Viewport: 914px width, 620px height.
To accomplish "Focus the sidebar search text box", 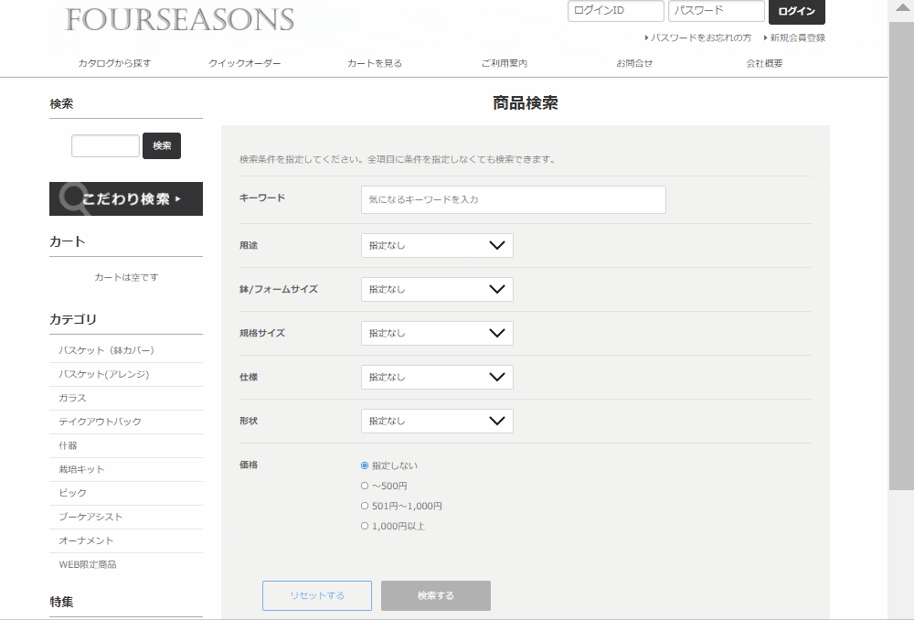I will coord(105,145).
